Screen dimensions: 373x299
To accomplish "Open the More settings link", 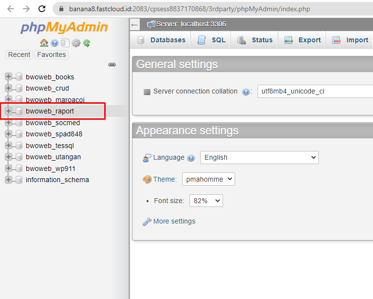I will [x=174, y=221].
